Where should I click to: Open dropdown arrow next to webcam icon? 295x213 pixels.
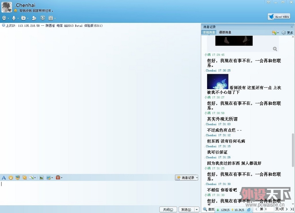pyautogui.click(x=8, y=18)
